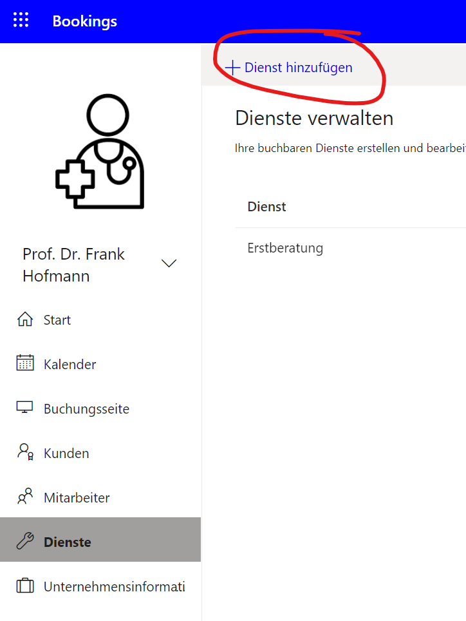Click the Prof. Dr. Frank Hofmann name
The width and height of the screenshot is (466, 621).
click(74, 265)
